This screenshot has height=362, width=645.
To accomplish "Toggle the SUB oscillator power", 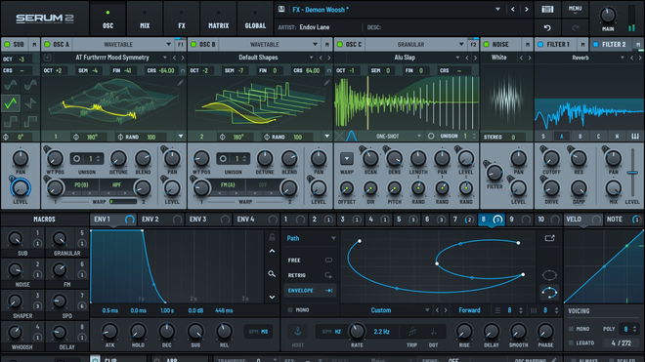I will click(7, 44).
